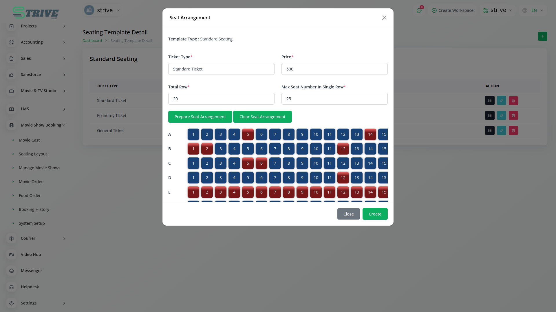Open the EN language dropdown

pos(533,10)
